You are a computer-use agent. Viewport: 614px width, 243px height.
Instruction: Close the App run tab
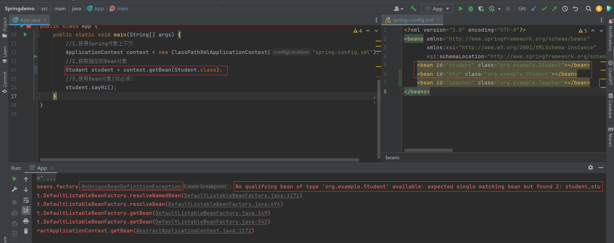coord(52,168)
